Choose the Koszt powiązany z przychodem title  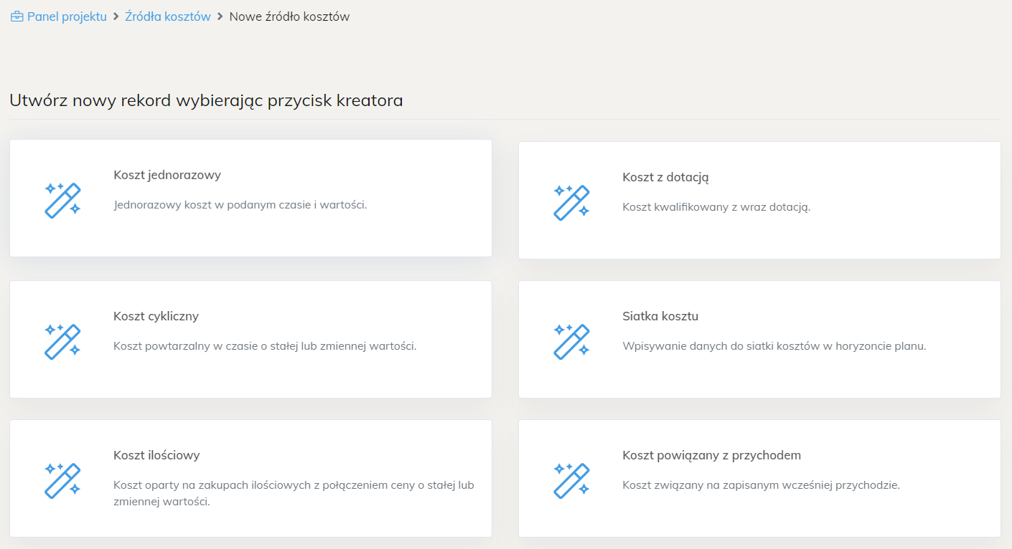pos(711,455)
